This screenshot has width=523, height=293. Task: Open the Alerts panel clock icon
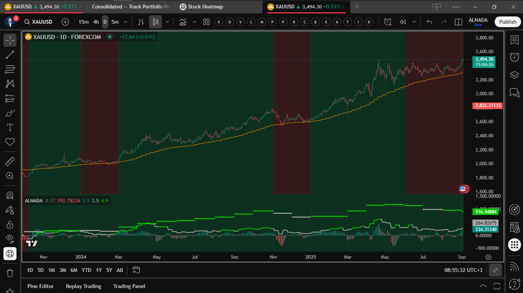point(515,57)
